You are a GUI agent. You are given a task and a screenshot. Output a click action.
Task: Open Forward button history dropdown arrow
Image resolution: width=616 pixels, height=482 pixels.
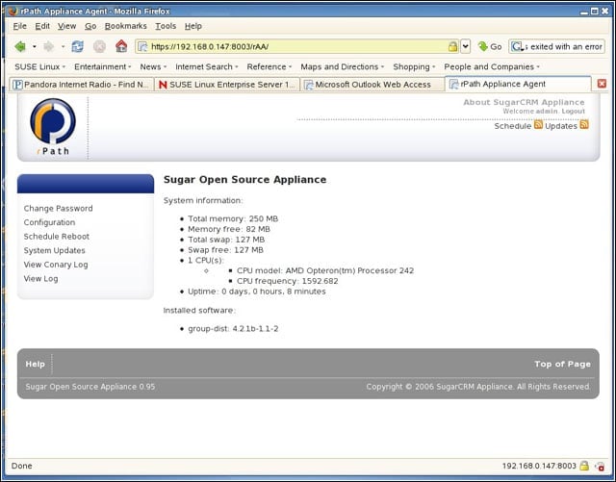[x=63, y=47]
